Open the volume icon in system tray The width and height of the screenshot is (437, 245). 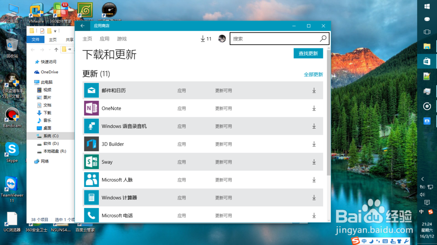click(423, 195)
